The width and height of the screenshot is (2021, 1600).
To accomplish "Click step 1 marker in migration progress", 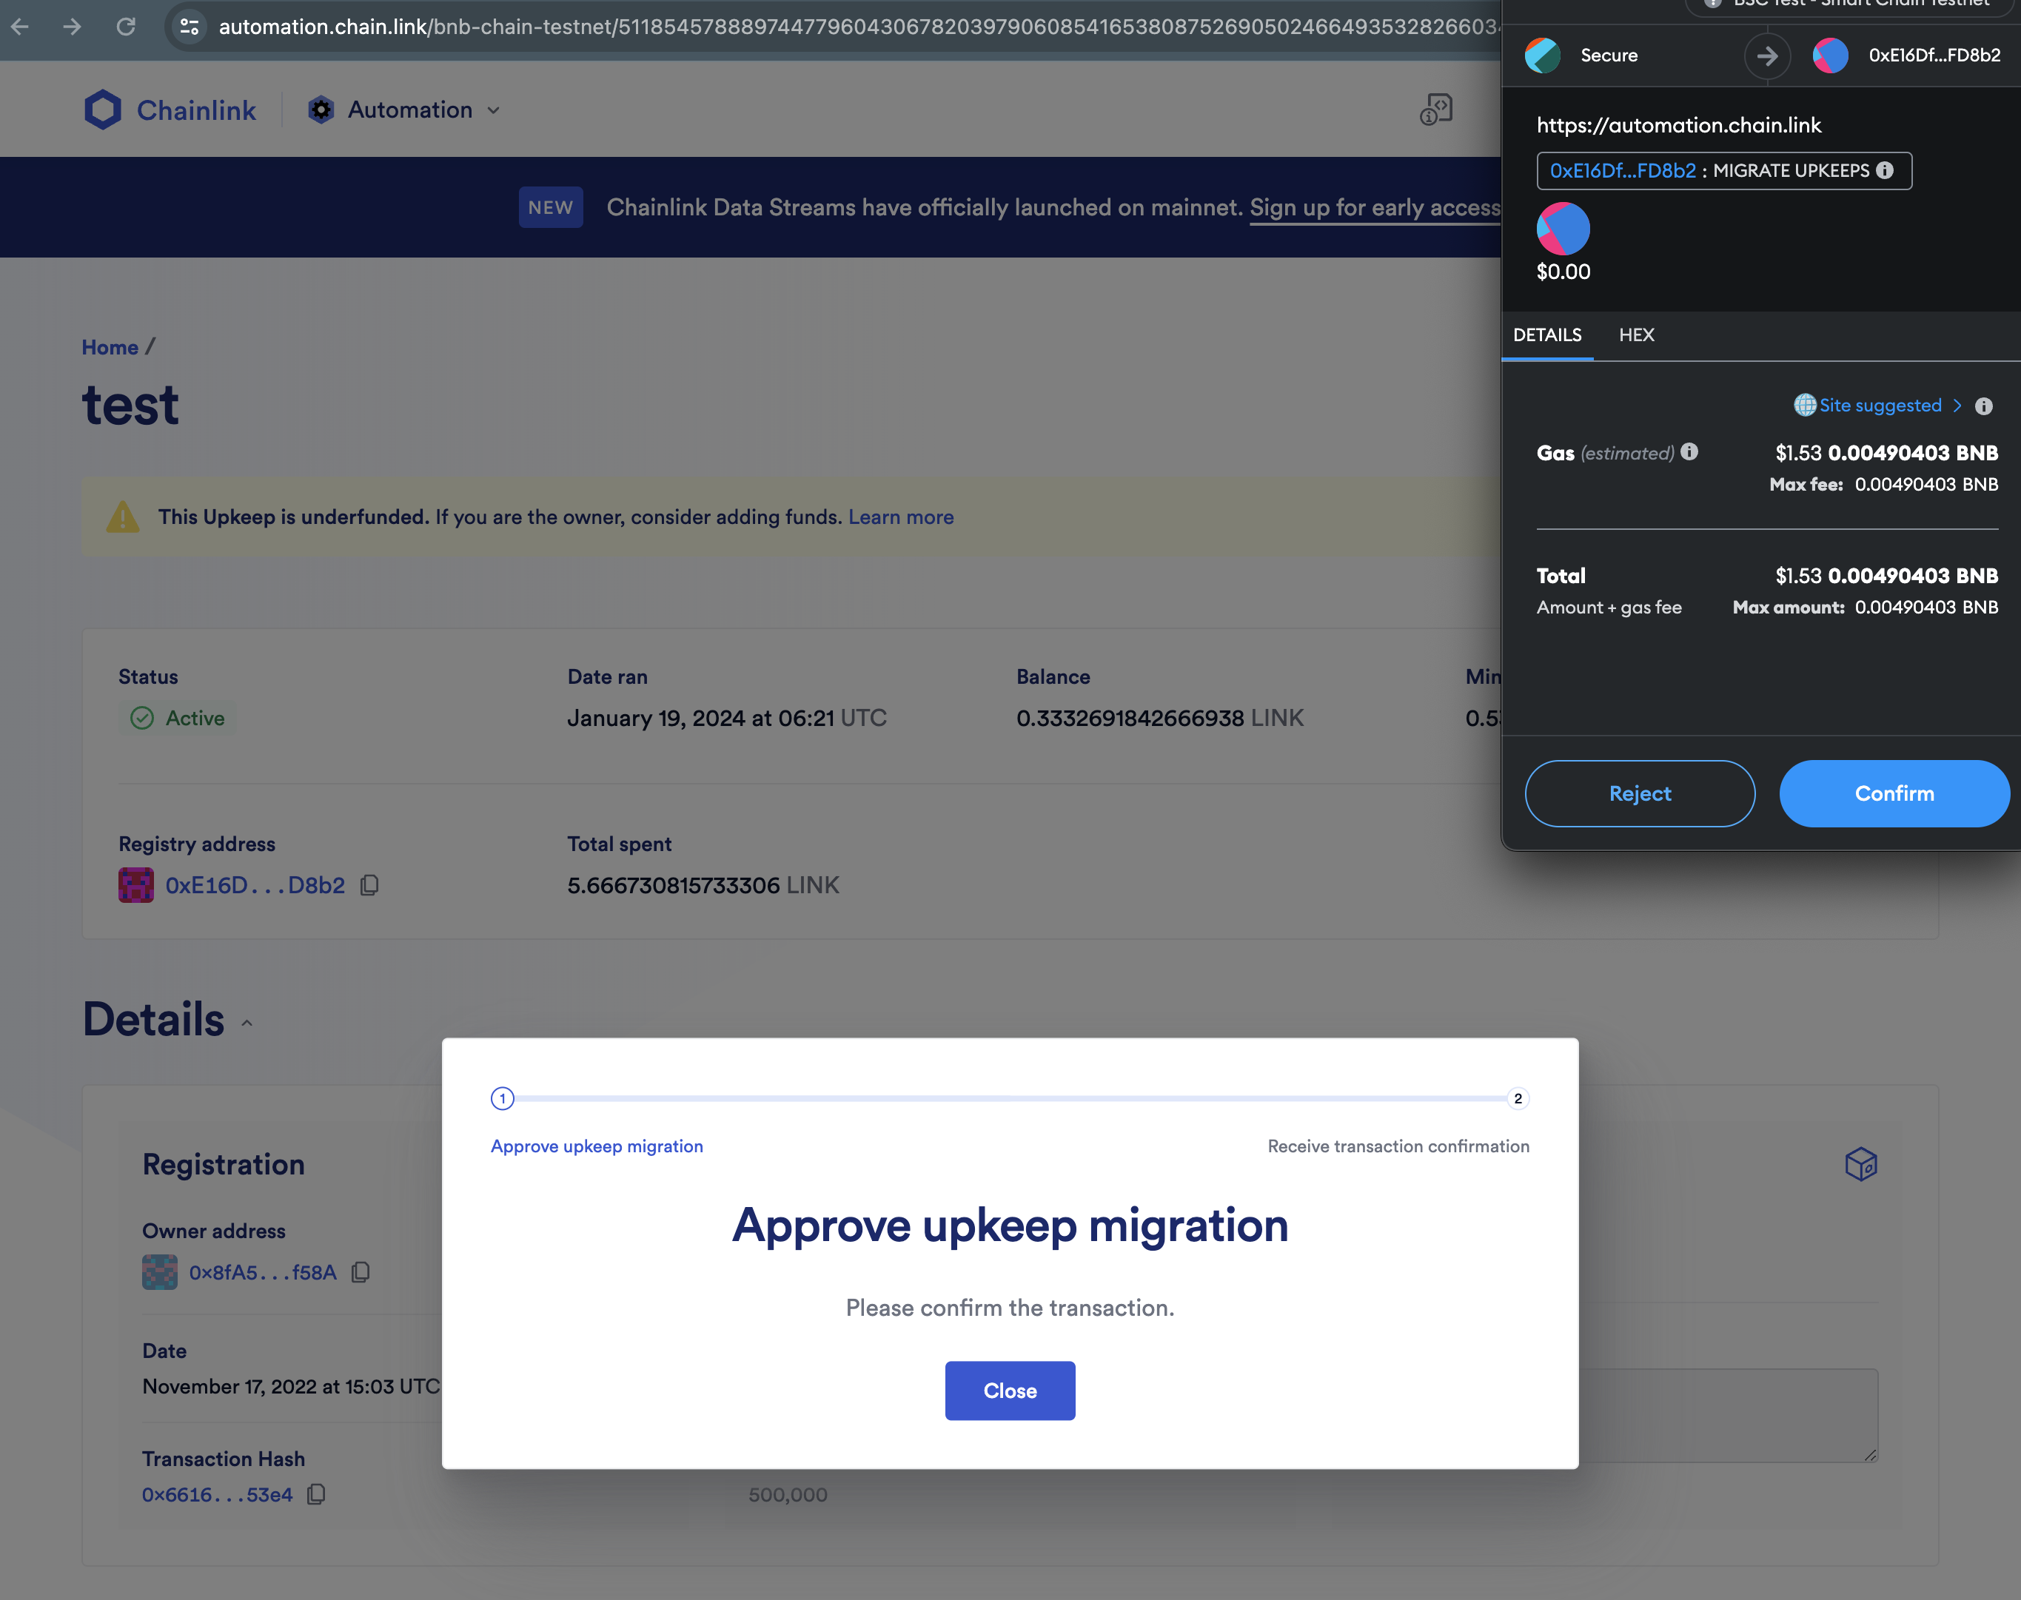I will tap(502, 1098).
